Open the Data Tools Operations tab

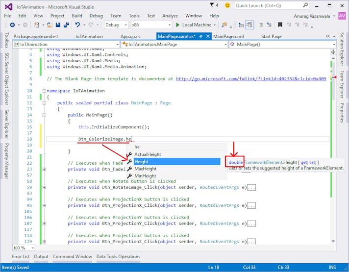(118, 256)
